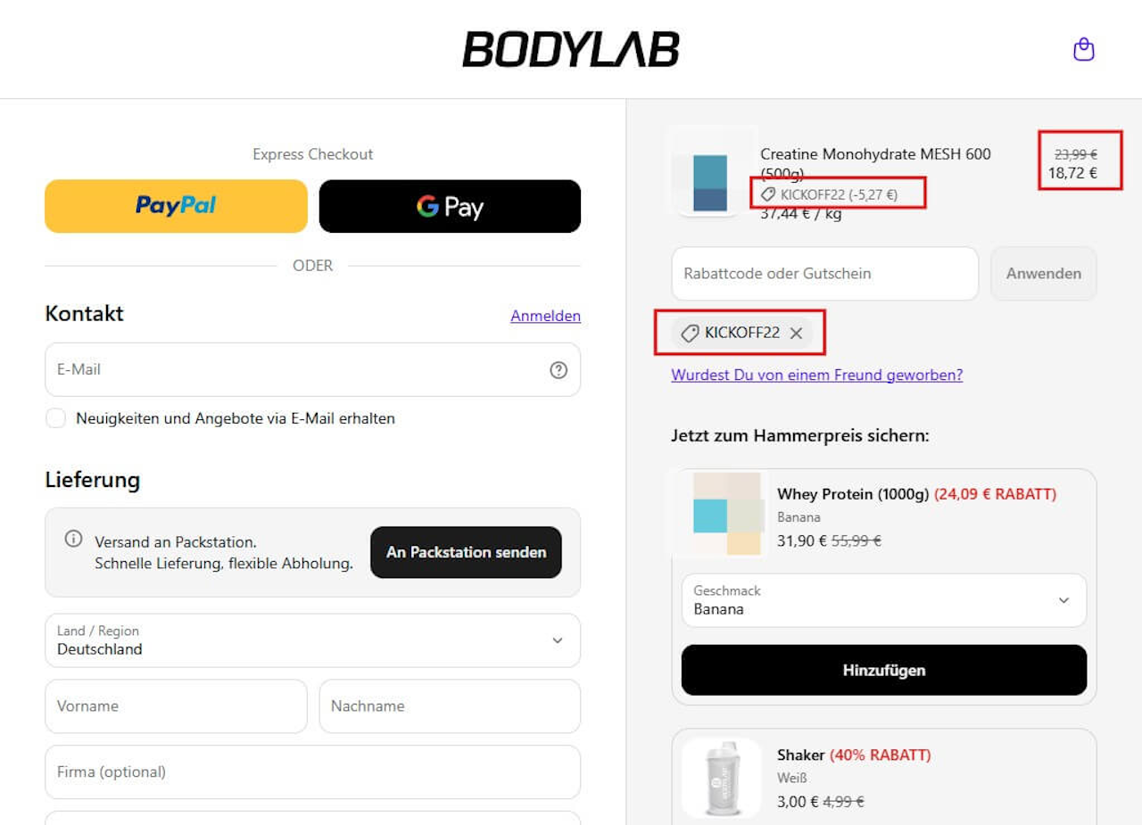This screenshot has width=1142, height=825.
Task: Click the Shaker product image
Action: point(721,778)
